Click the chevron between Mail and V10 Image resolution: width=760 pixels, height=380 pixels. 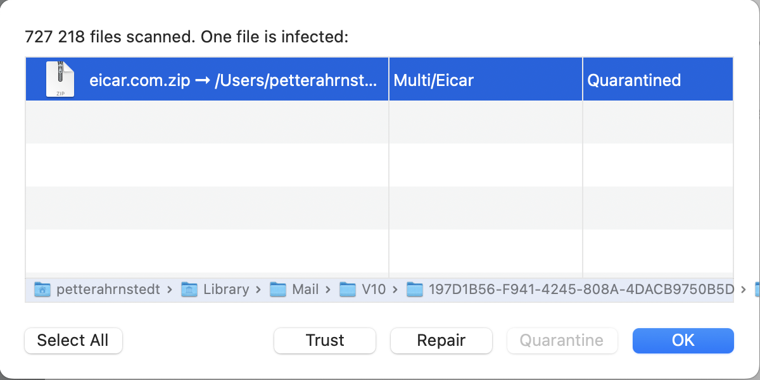329,289
